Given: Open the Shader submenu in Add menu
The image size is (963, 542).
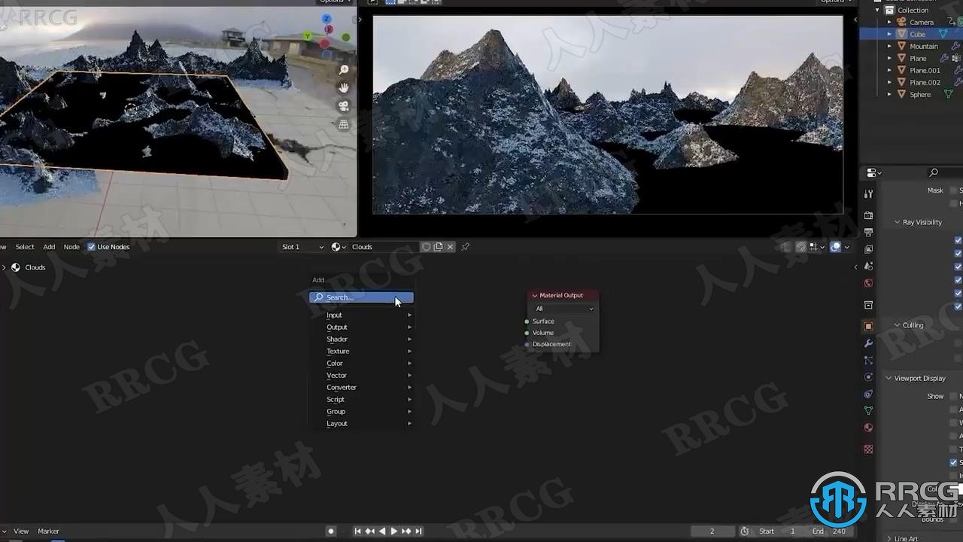Looking at the screenshot, I should tap(361, 340).
